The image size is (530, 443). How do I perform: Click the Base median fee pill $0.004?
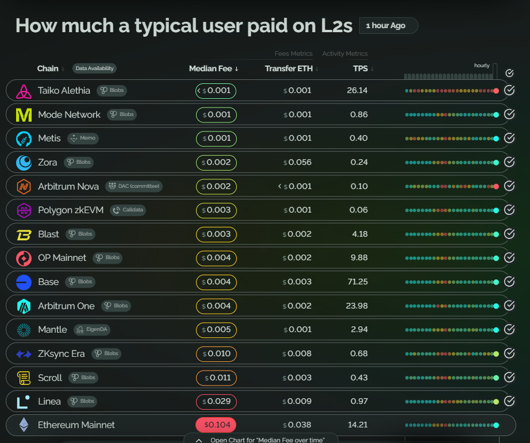pos(216,282)
